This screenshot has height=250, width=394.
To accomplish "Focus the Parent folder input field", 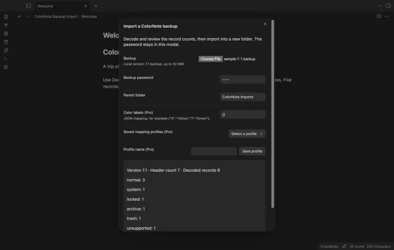I will (x=243, y=97).
